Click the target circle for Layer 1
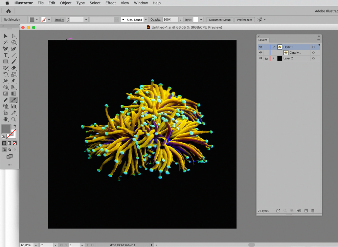The image size is (338, 247). pyautogui.click(x=313, y=47)
